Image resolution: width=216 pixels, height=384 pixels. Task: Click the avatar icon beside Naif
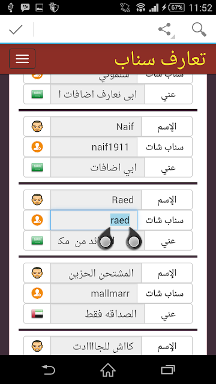37,127
